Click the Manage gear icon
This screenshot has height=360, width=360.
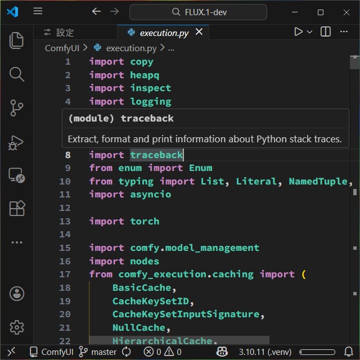pos(16,327)
